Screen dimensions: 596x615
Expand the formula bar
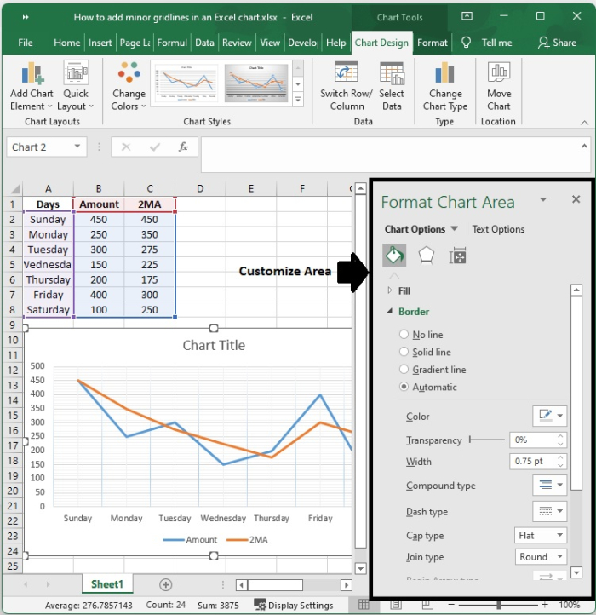pyautogui.click(x=584, y=146)
